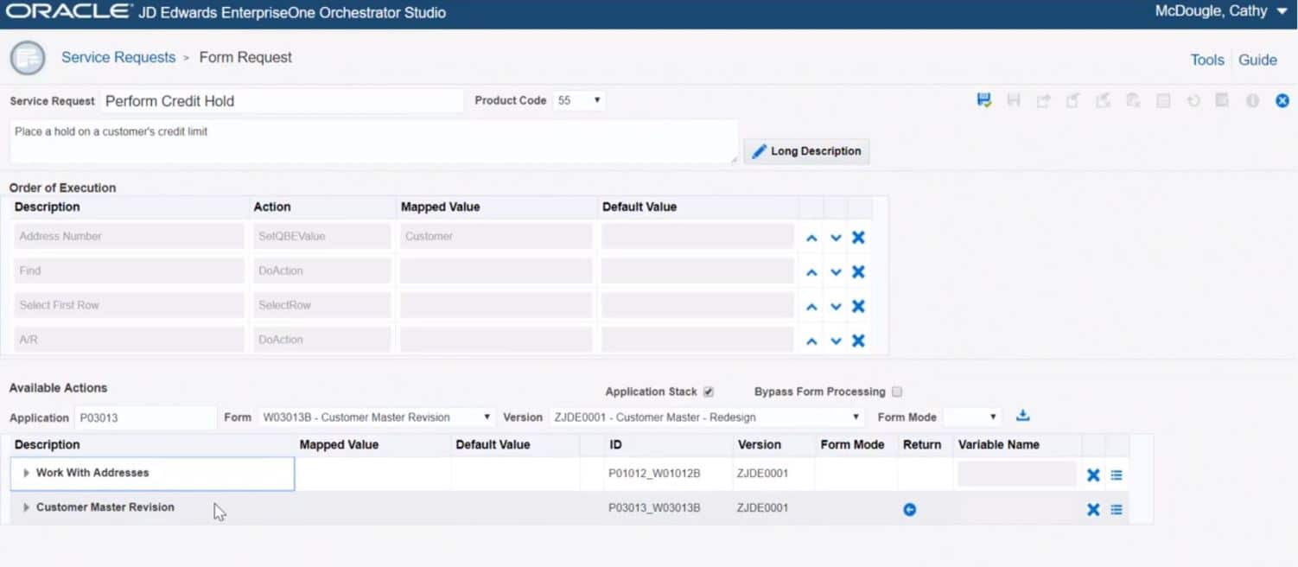
Task: Click the SetQBEValue action cell
Action: [x=321, y=237]
